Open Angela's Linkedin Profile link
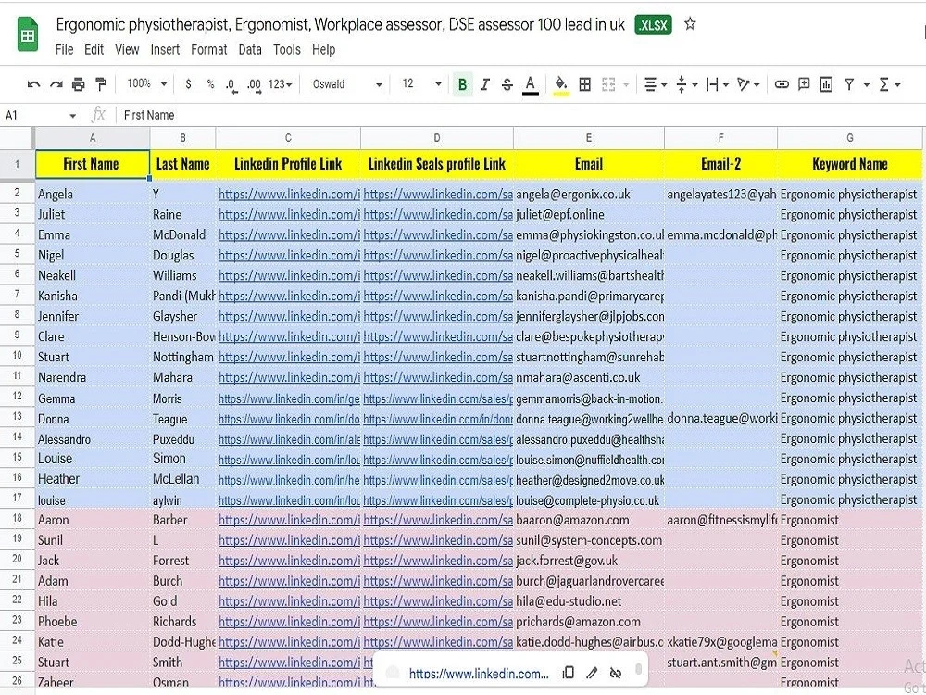This screenshot has height=695, width=926. tap(289, 194)
